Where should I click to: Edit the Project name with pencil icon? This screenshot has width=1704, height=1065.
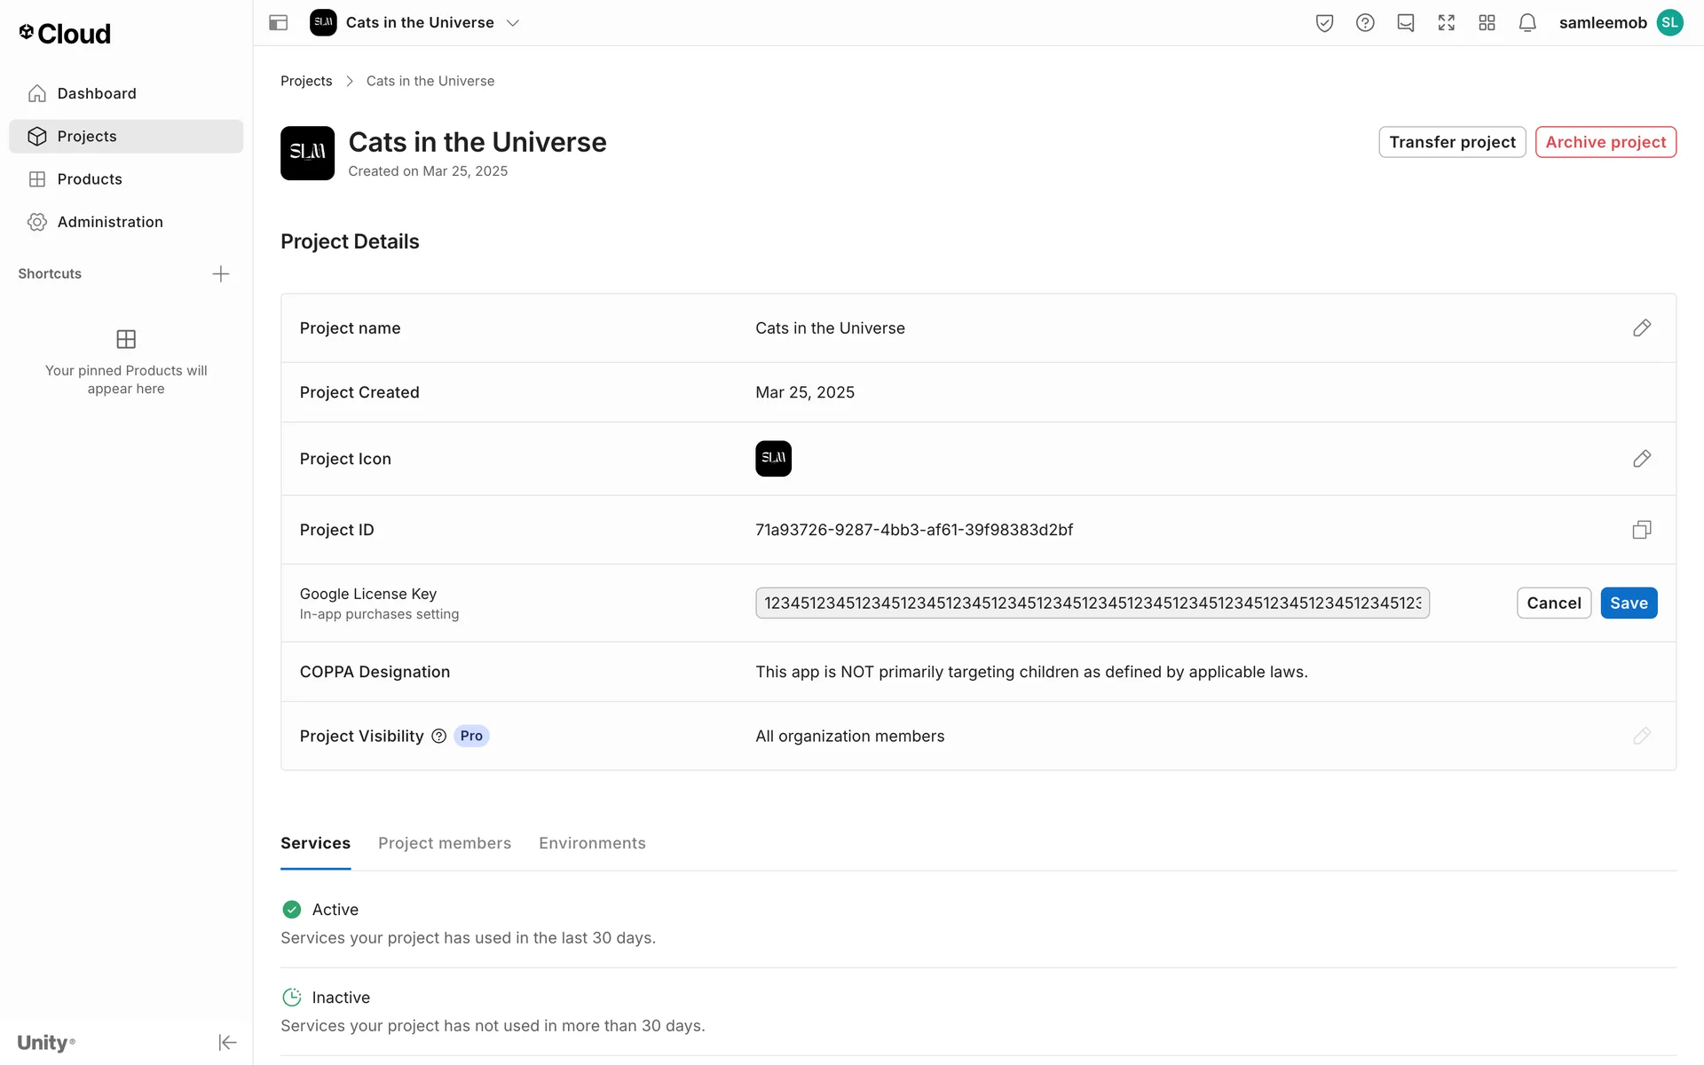pos(1641,328)
